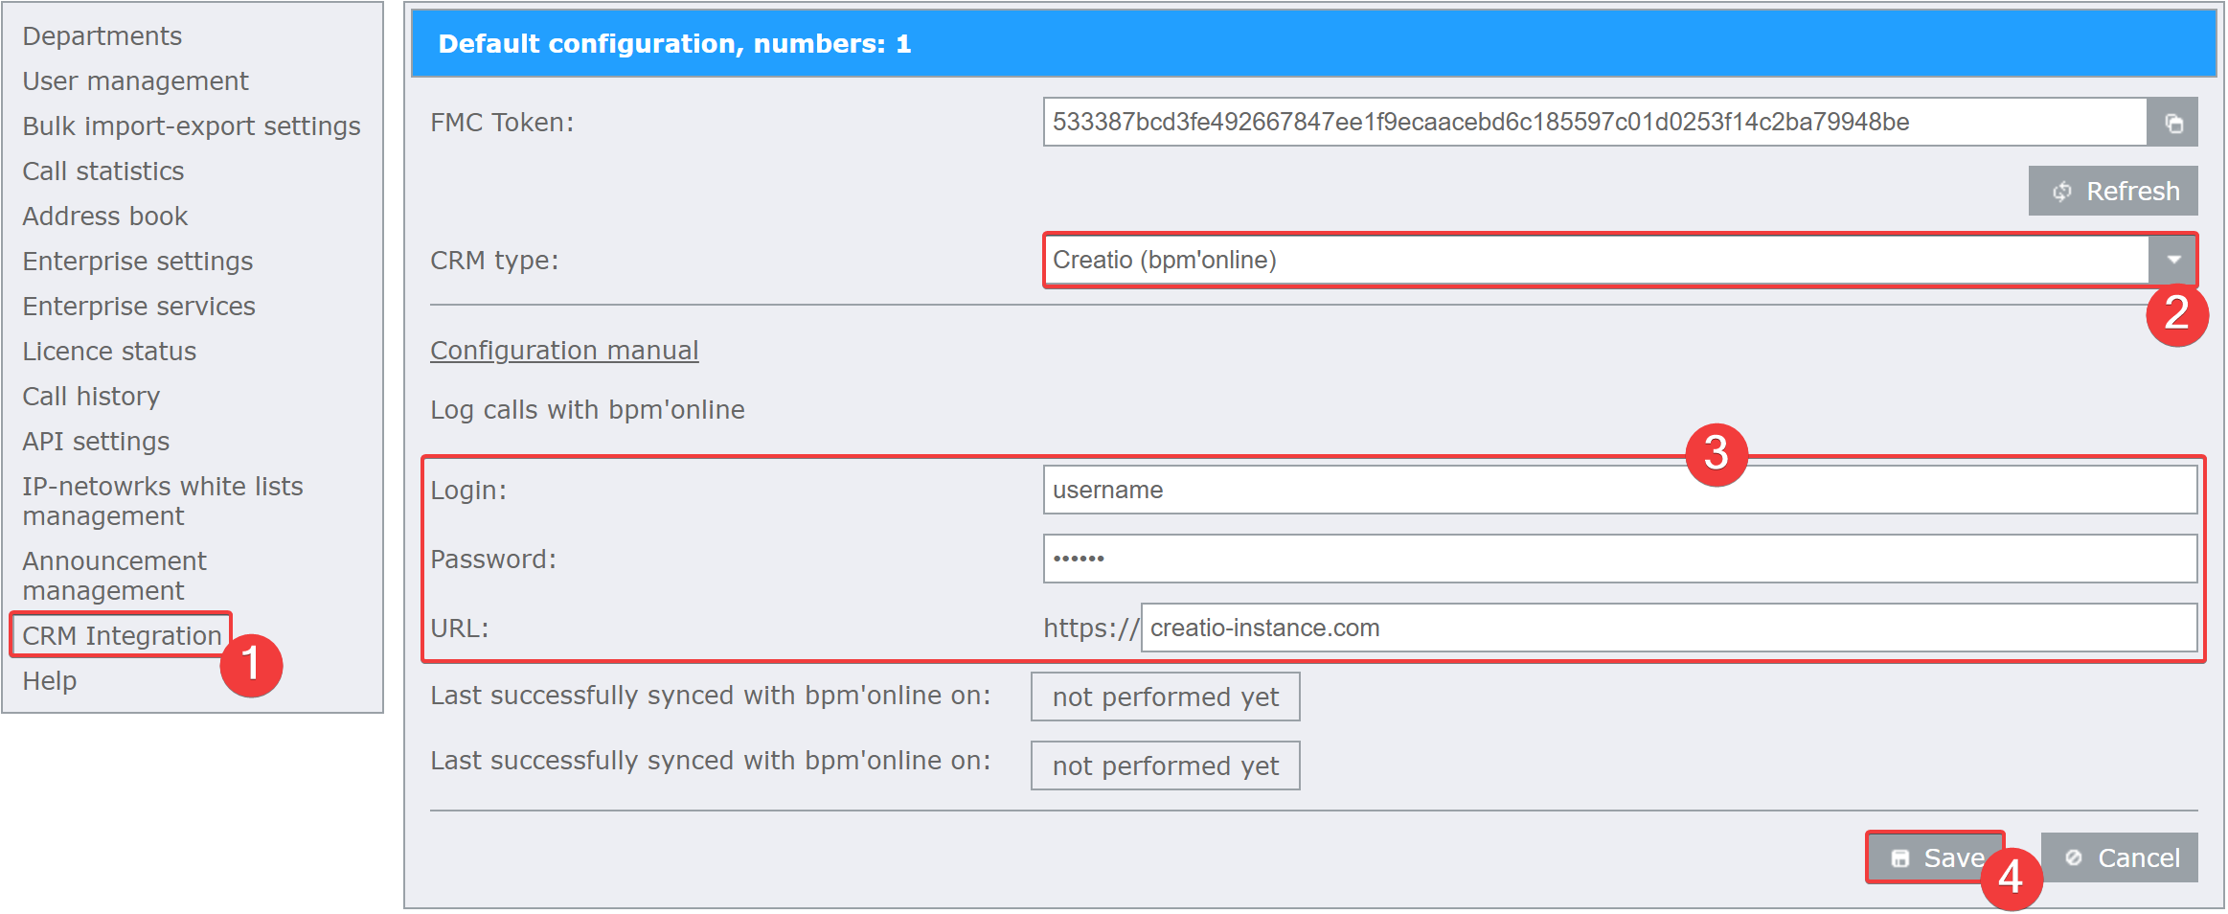The image size is (2228, 914).
Task: Open the Help menu item
Action: point(50,681)
